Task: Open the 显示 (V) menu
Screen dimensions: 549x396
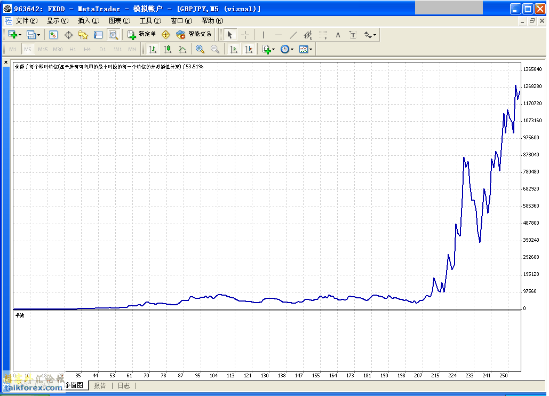Action: (58, 21)
